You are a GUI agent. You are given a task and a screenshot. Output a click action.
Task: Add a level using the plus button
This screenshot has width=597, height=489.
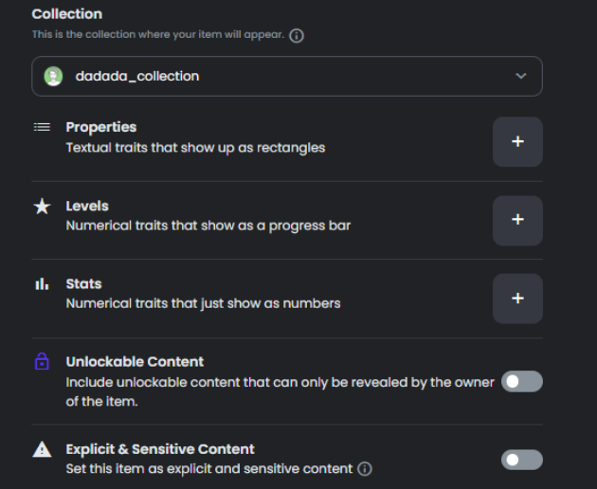tap(517, 221)
